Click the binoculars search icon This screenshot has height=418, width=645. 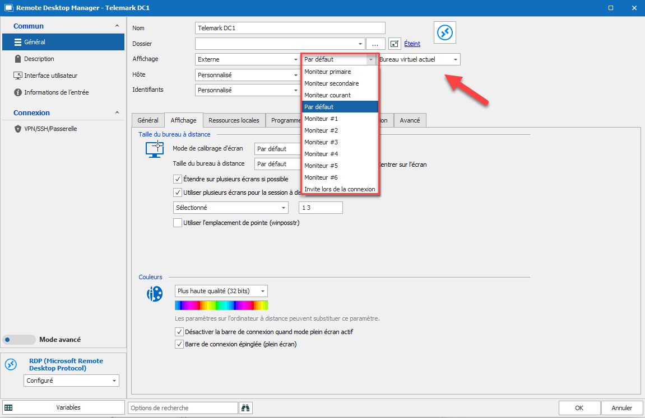245,408
